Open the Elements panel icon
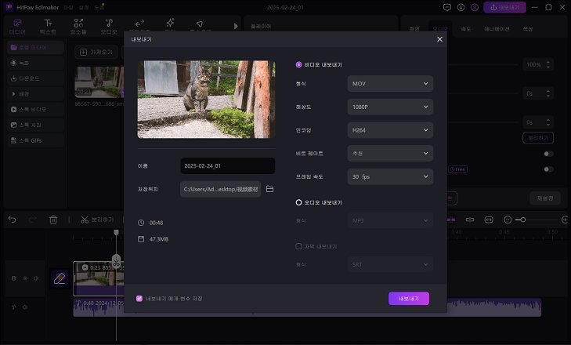Viewport: 571px width, 345px height. pos(78,24)
